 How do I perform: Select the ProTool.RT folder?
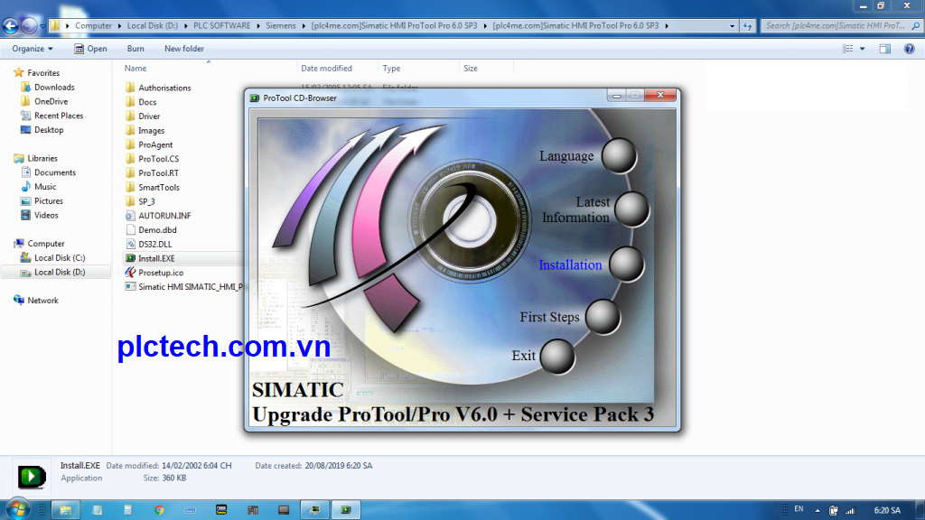pyautogui.click(x=152, y=172)
